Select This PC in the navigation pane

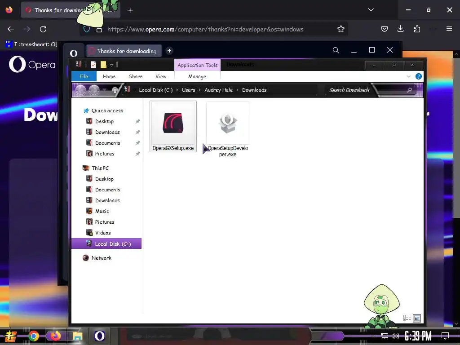click(x=96, y=168)
